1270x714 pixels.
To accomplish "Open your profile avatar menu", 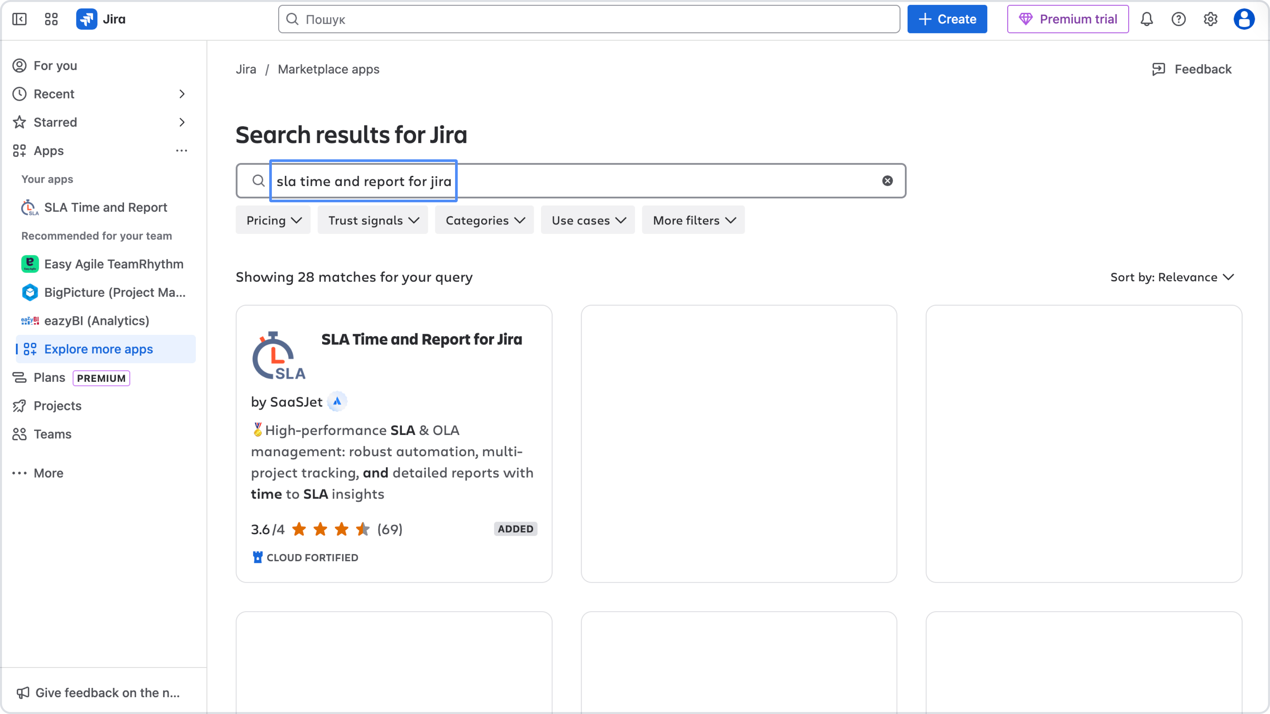I will point(1244,19).
